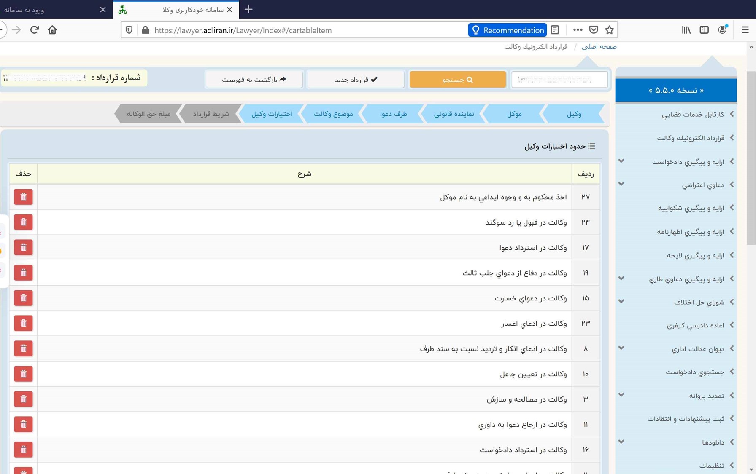Expand ارایه و پیگیری دعاوی طاری
The width and height of the screenshot is (756, 474).
click(x=621, y=278)
